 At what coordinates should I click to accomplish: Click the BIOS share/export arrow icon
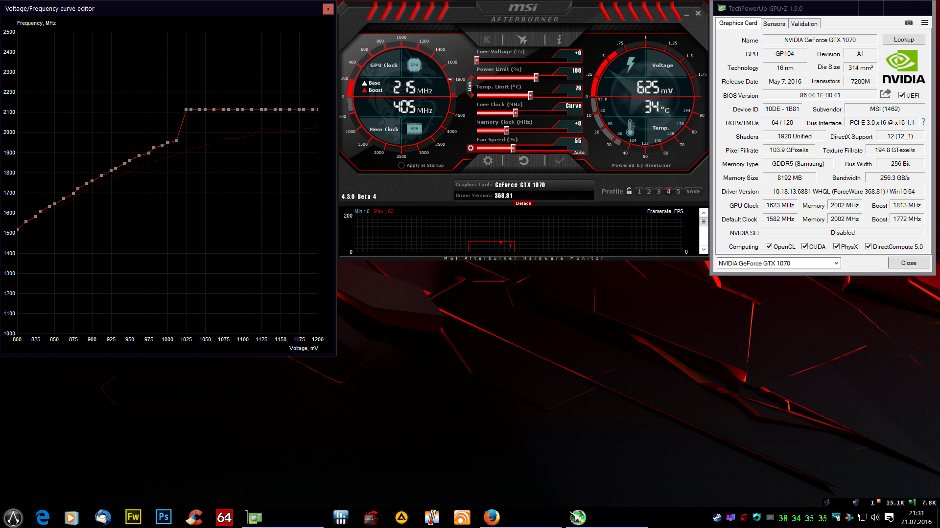point(885,94)
